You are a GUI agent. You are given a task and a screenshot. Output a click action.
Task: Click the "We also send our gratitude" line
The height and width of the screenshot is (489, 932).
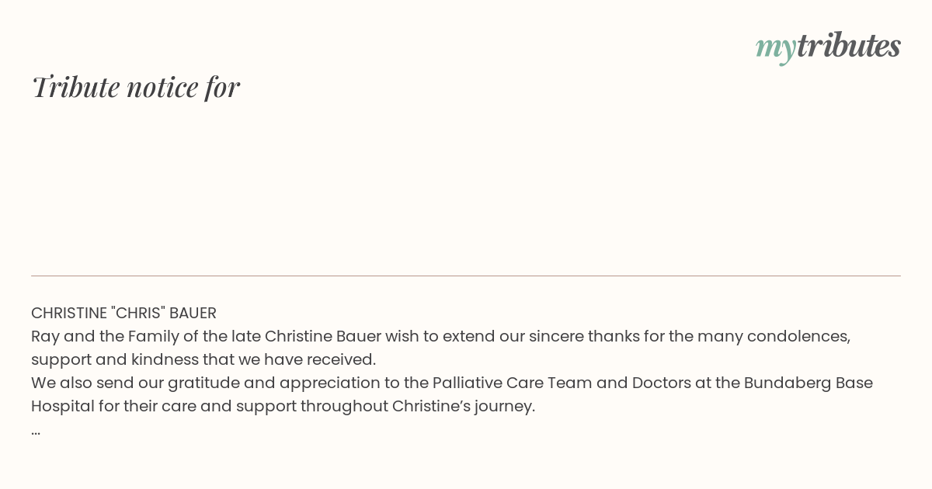click(x=452, y=383)
